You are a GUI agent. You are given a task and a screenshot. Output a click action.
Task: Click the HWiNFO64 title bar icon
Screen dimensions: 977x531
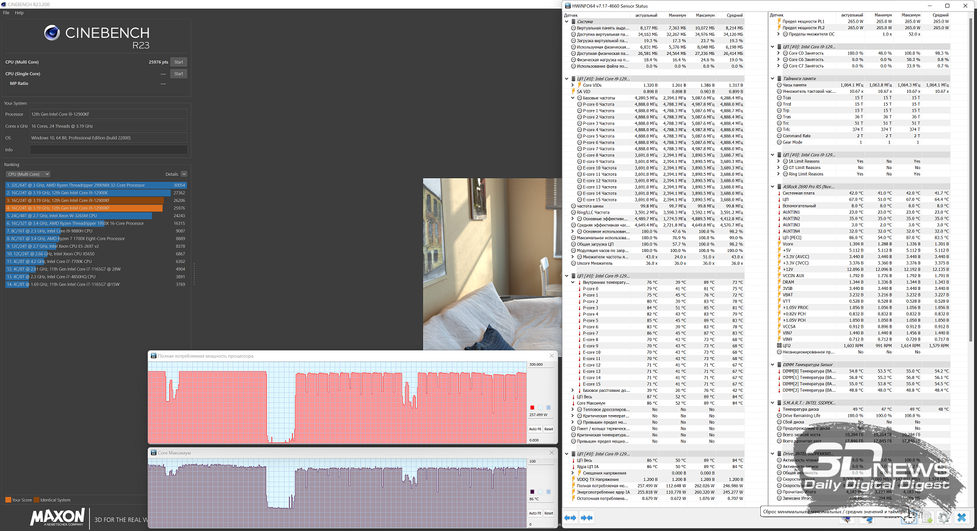click(x=567, y=5)
